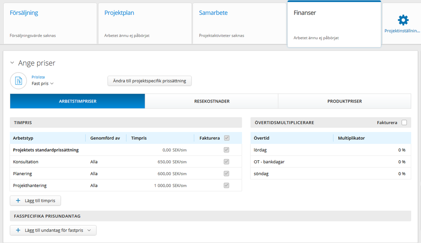Open the Försäljning section tab
421x243 pixels.
pyautogui.click(x=50, y=23)
